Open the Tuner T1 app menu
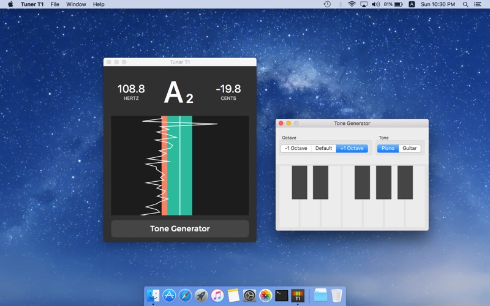 32,4
